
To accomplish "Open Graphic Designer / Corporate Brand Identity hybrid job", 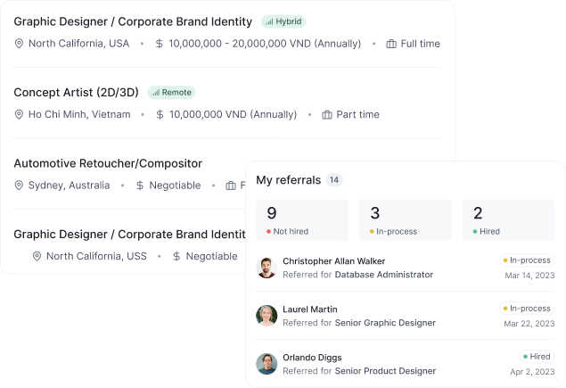I will (x=133, y=21).
